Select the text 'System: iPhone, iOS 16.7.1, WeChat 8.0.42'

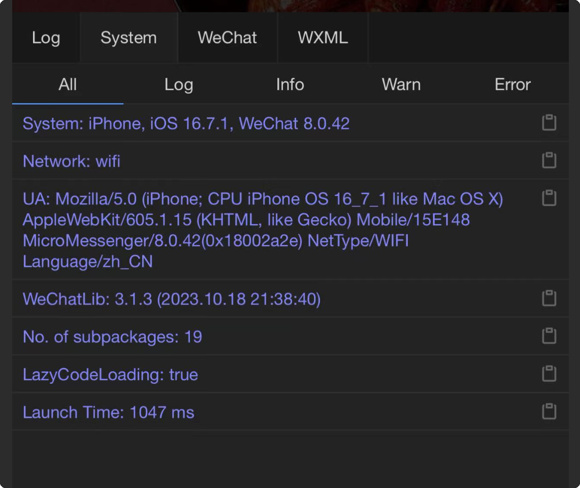[186, 124]
